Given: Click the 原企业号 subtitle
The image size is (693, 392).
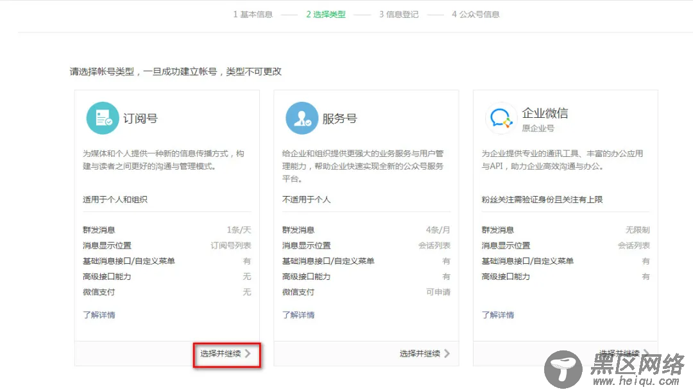Looking at the screenshot, I should click(x=538, y=128).
